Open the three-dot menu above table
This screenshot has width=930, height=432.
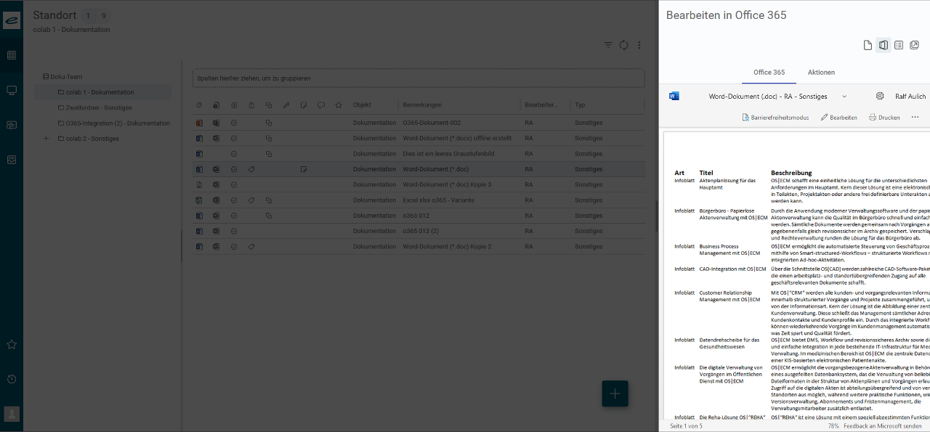click(x=639, y=45)
